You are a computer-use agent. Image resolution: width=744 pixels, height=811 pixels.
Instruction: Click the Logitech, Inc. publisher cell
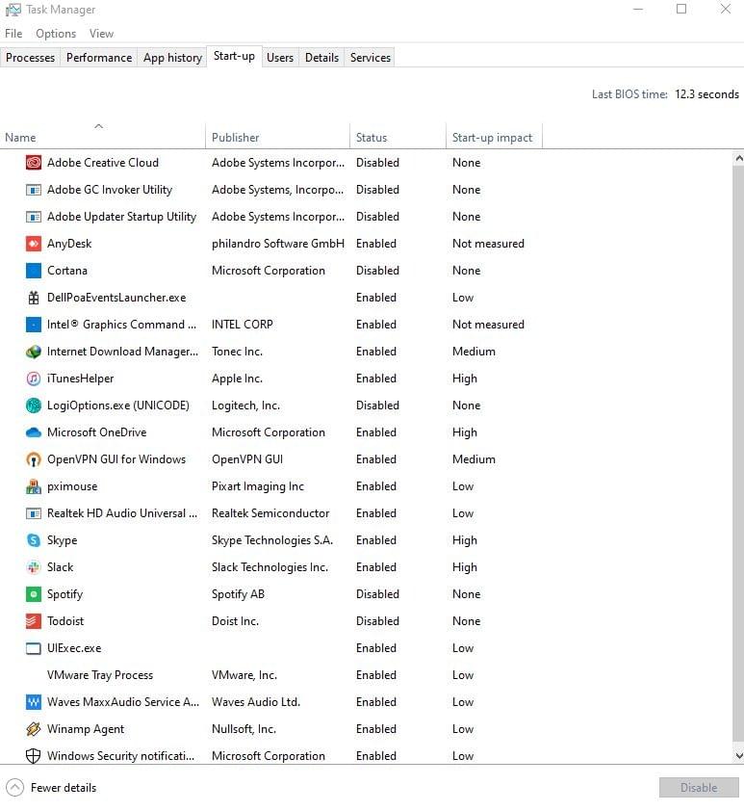click(x=246, y=405)
